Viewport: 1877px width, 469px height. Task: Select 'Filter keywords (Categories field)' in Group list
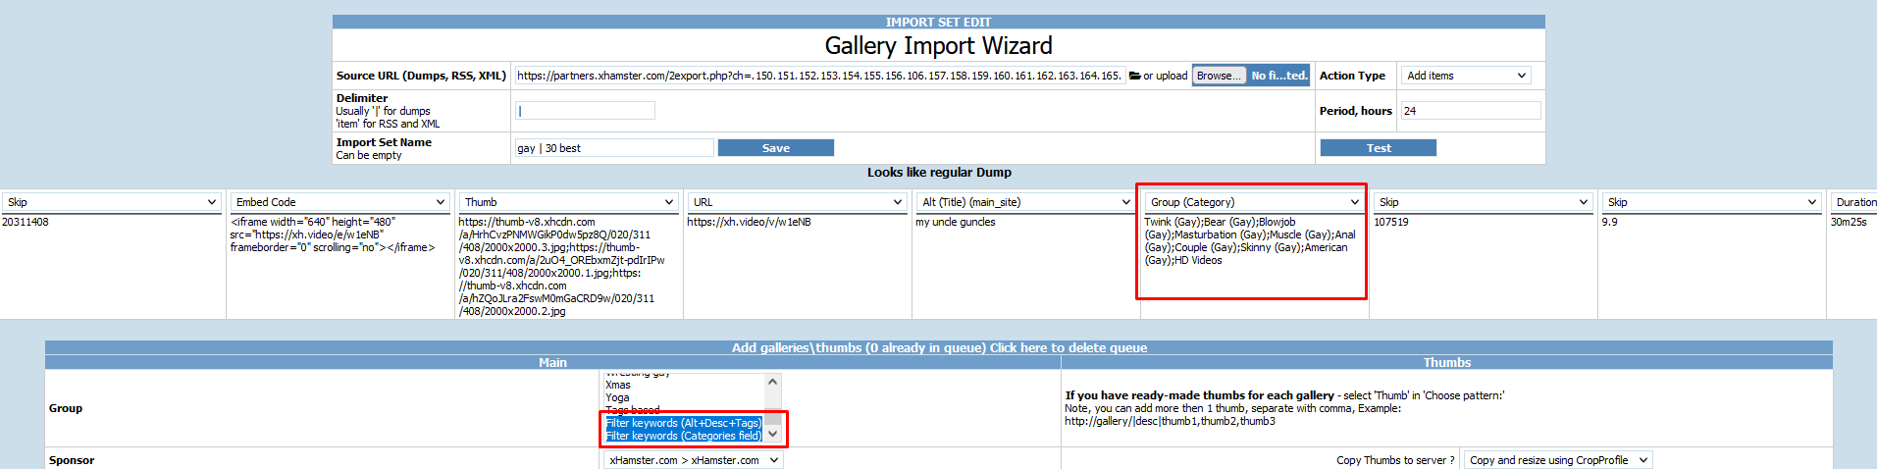click(x=684, y=436)
